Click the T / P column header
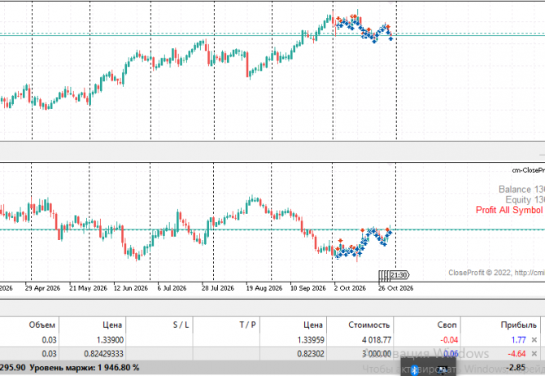 click(247, 325)
